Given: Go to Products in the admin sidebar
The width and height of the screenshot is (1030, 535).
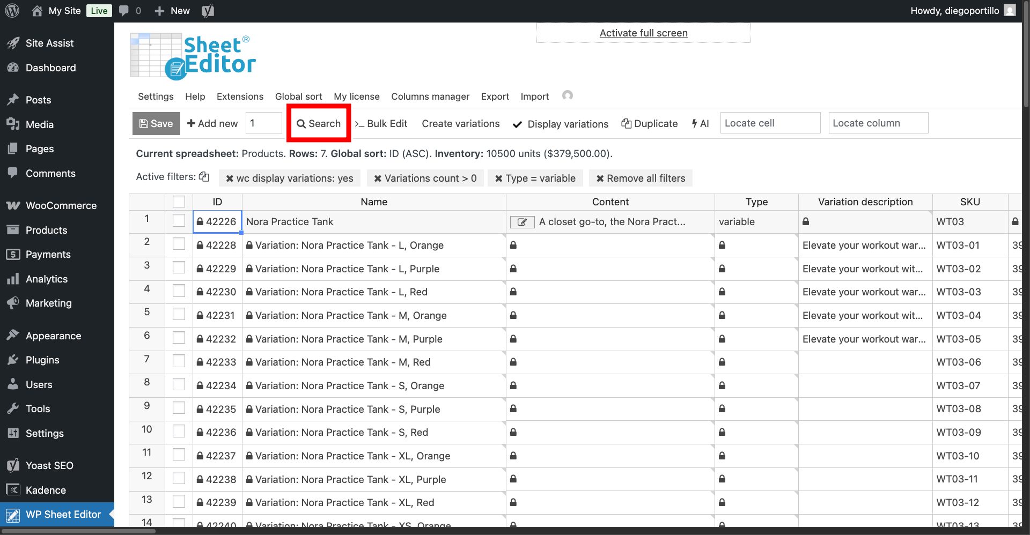Looking at the screenshot, I should pos(46,230).
